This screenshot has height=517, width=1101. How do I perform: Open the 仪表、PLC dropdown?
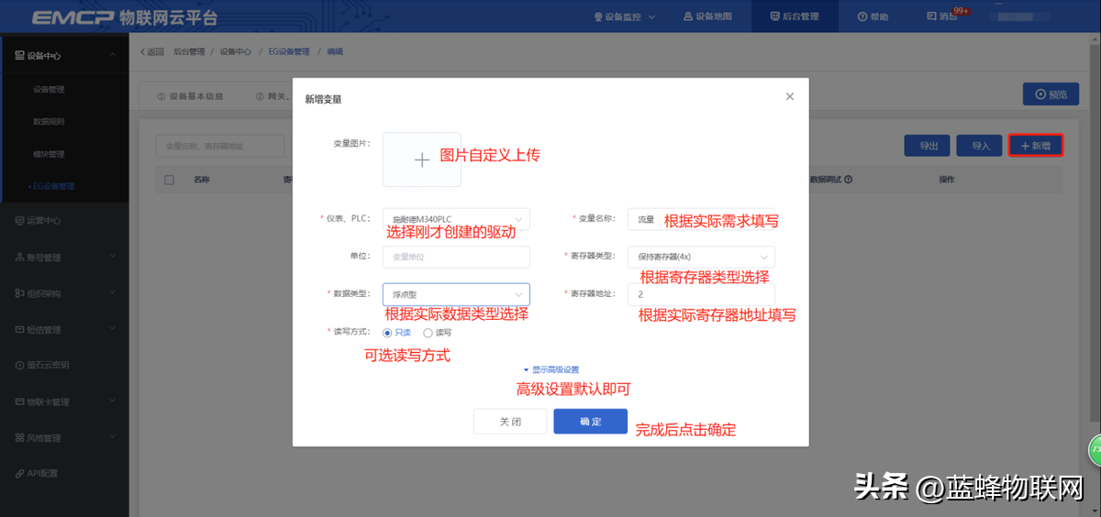point(455,219)
